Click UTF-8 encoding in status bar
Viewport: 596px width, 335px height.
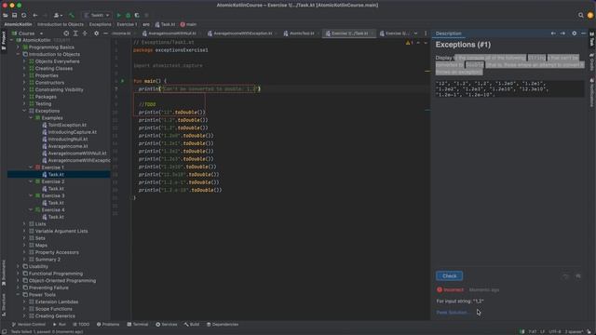tap(555, 331)
